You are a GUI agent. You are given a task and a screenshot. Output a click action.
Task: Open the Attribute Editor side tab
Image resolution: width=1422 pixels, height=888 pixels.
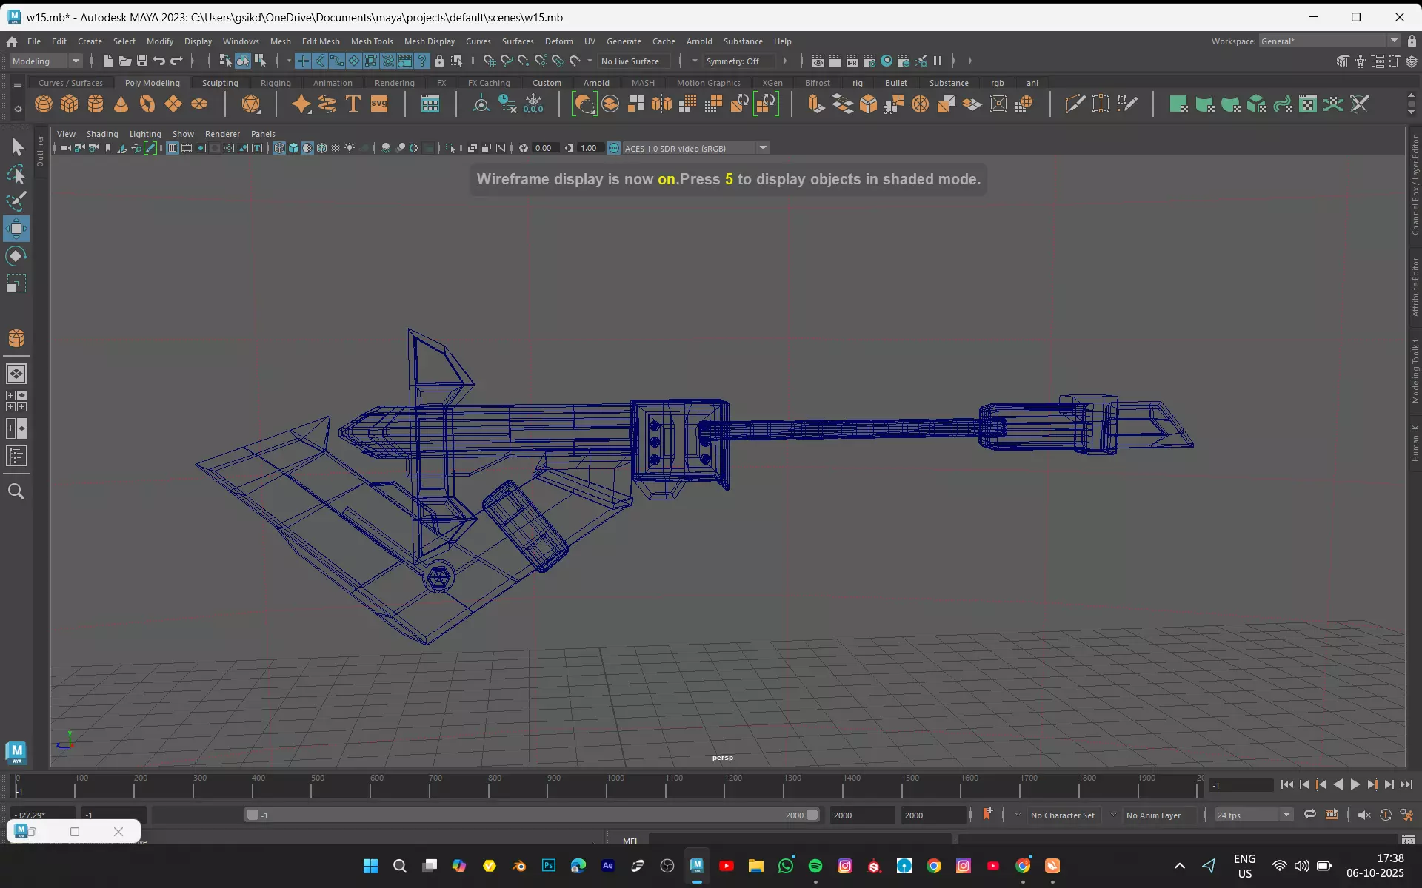(1415, 287)
